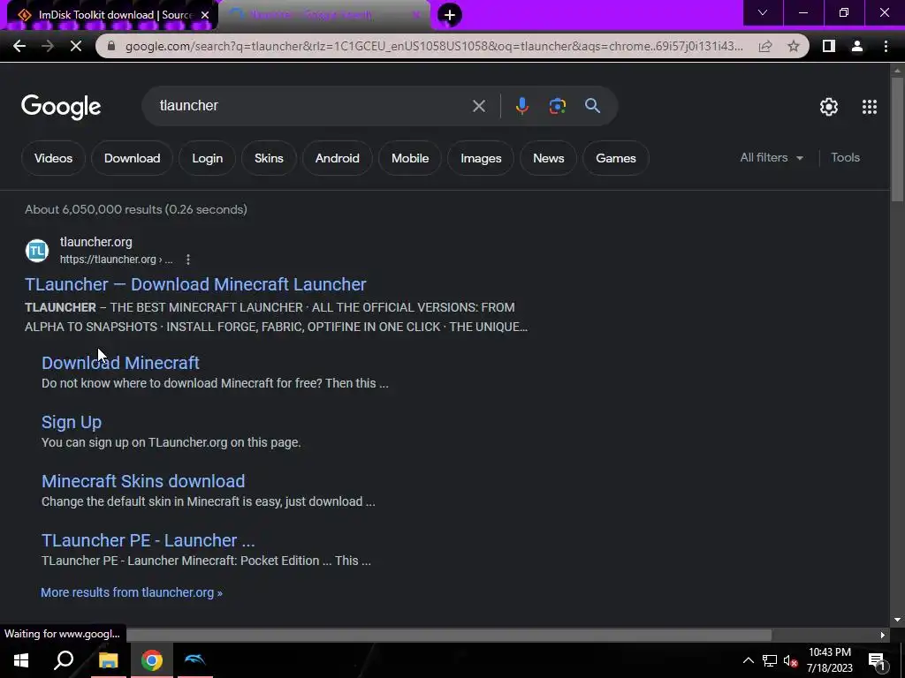Select the Skins filter chip

(269, 158)
